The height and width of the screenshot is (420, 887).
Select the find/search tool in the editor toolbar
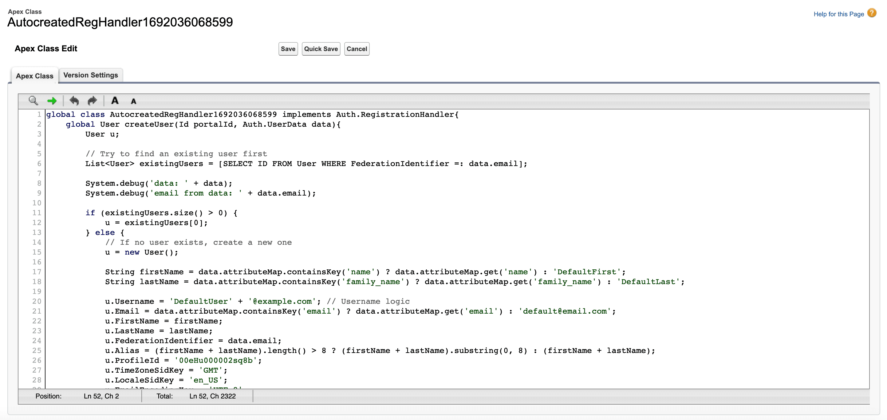point(33,101)
